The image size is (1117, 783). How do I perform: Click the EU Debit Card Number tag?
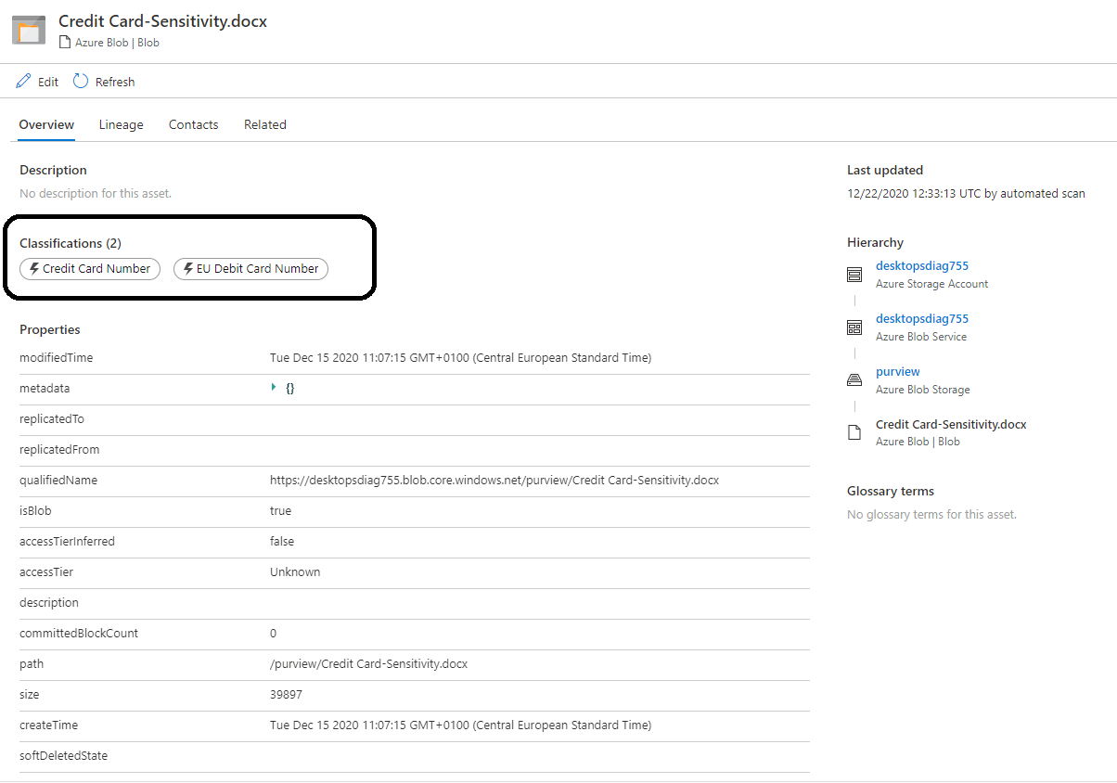pyautogui.click(x=250, y=269)
